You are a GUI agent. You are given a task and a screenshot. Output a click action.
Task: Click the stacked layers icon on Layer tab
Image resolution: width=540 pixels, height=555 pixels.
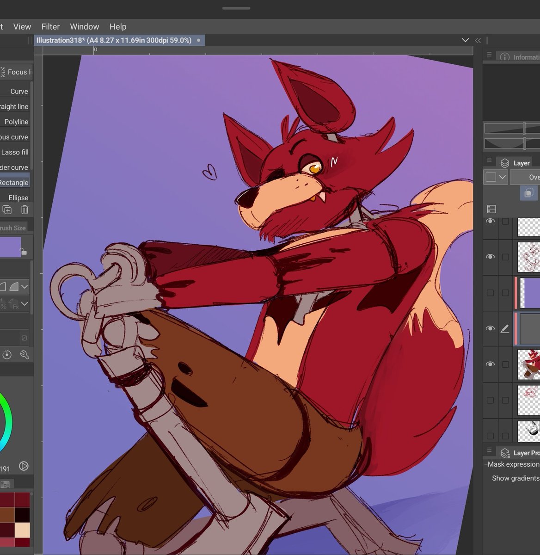tap(504, 163)
